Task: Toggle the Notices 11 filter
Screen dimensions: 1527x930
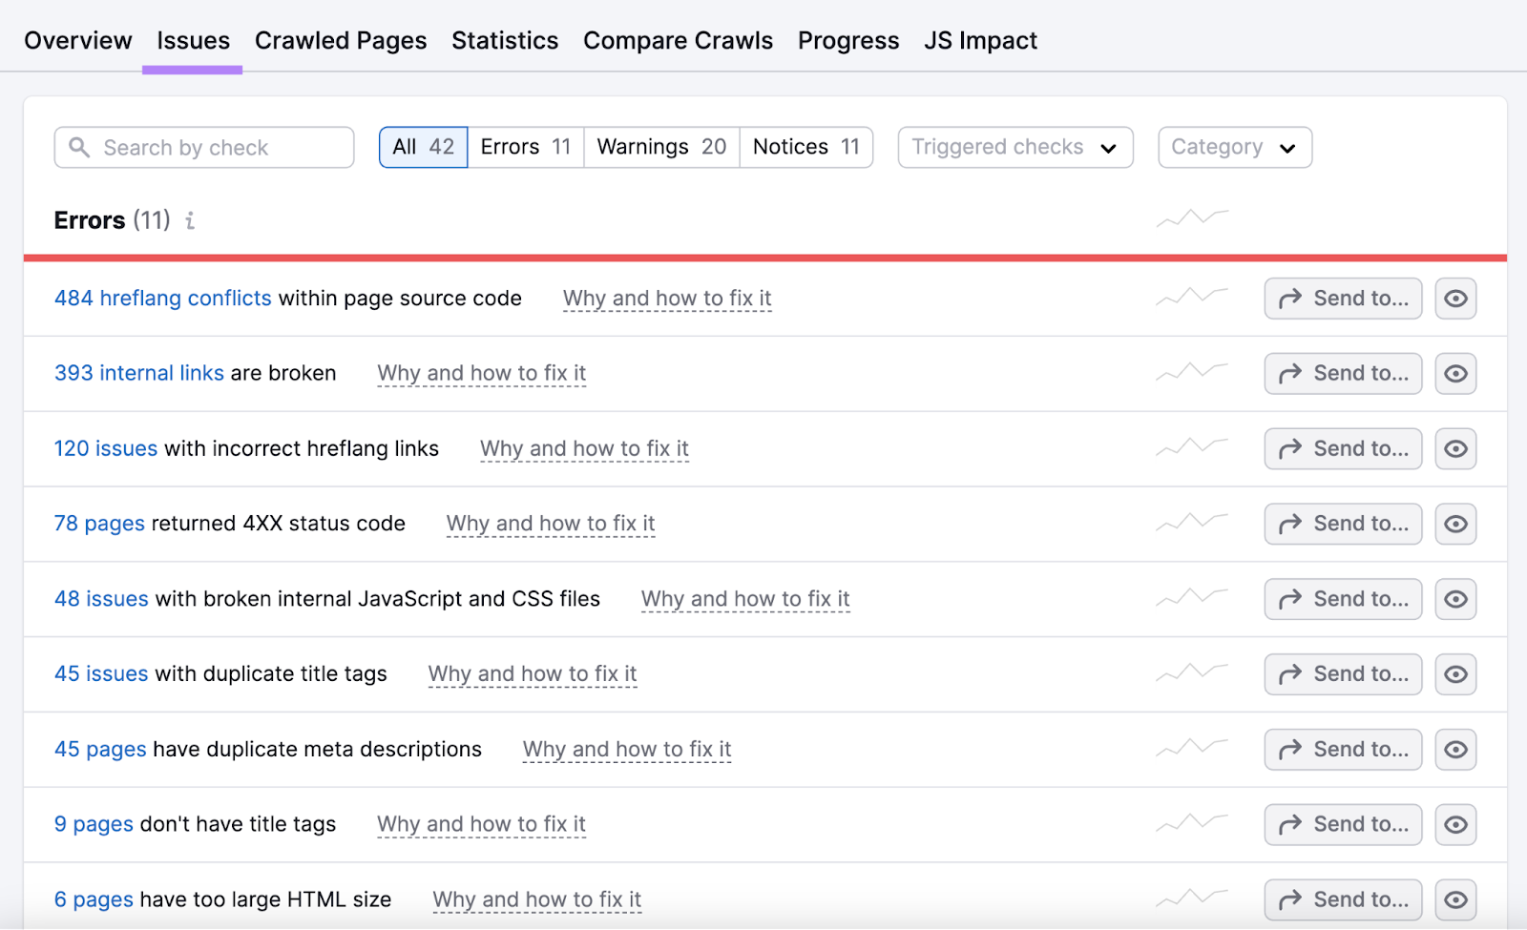Action: click(x=805, y=147)
